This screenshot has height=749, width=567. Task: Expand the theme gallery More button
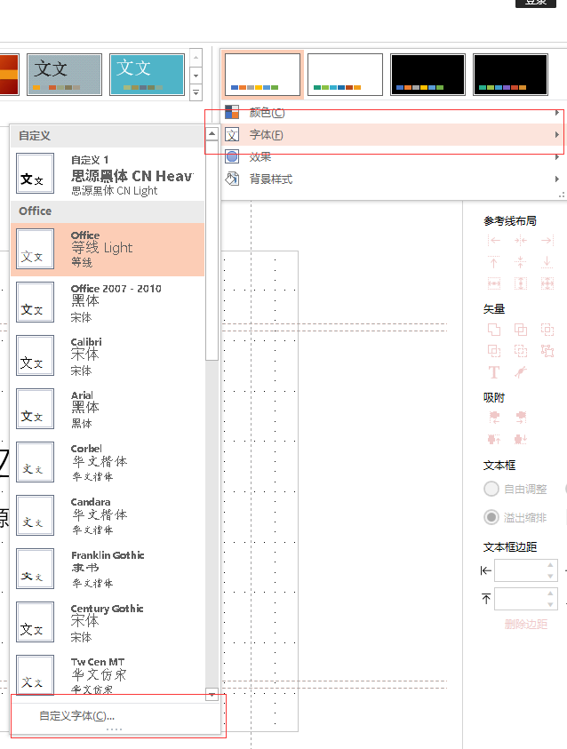[x=196, y=92]
